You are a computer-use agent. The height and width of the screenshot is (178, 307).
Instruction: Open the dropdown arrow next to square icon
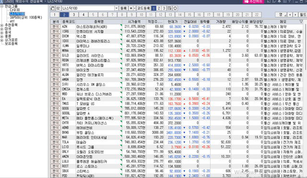[134, 8]
